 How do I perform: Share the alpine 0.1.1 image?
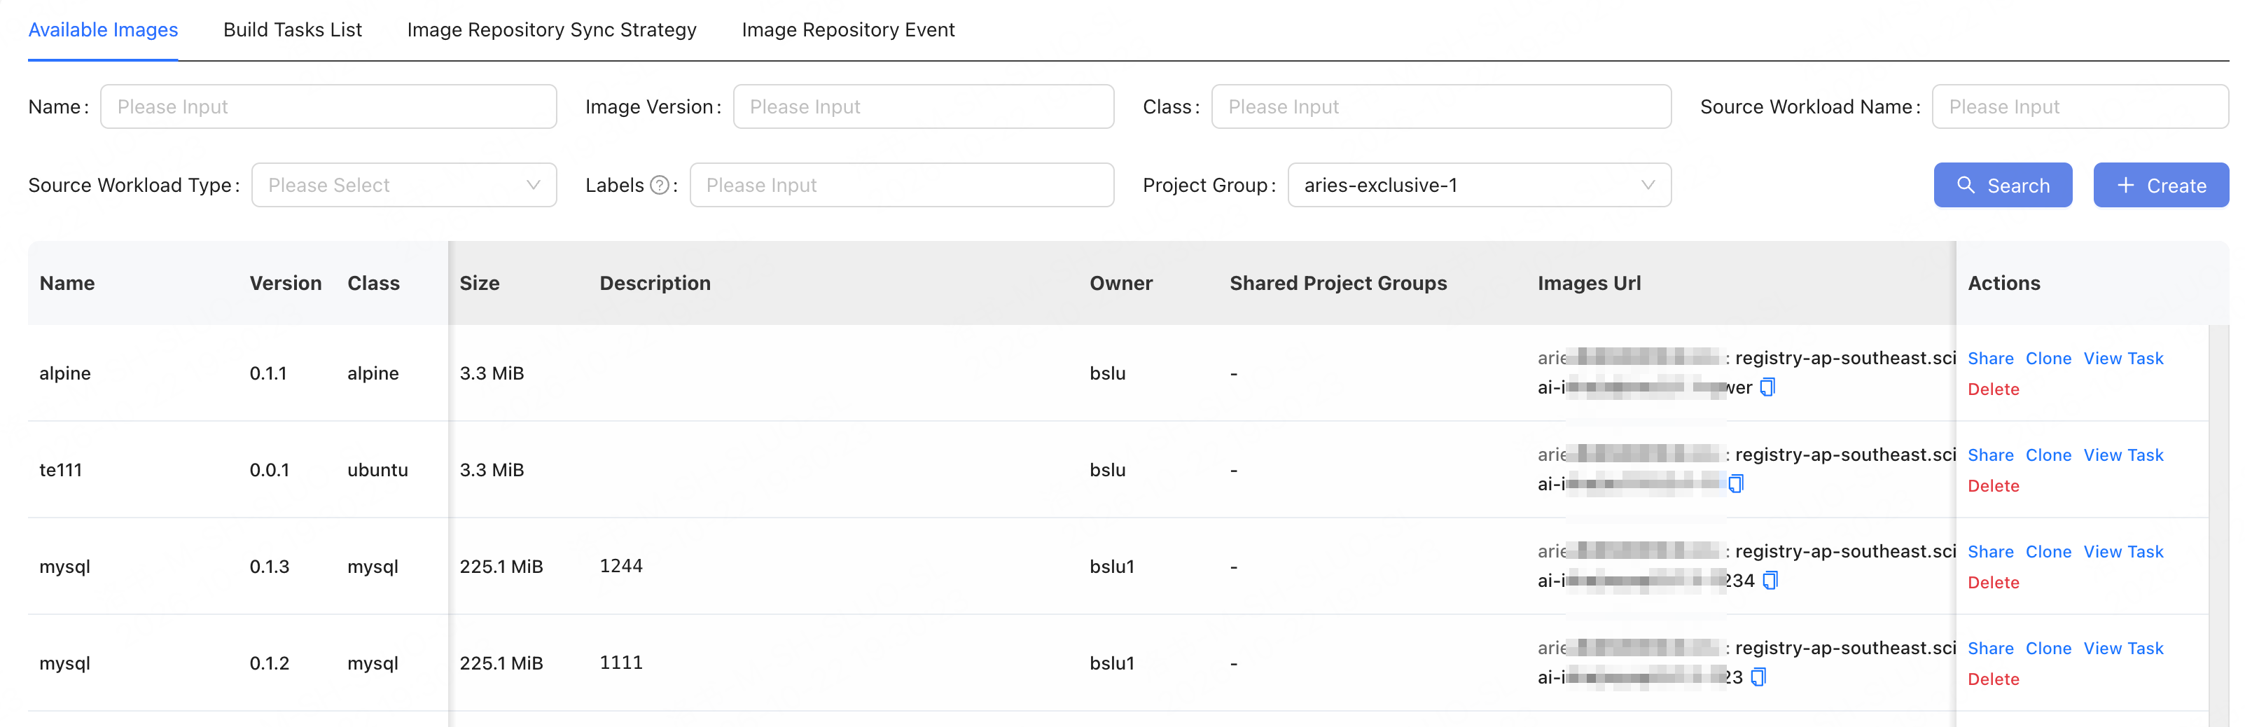pos(1991,359)
